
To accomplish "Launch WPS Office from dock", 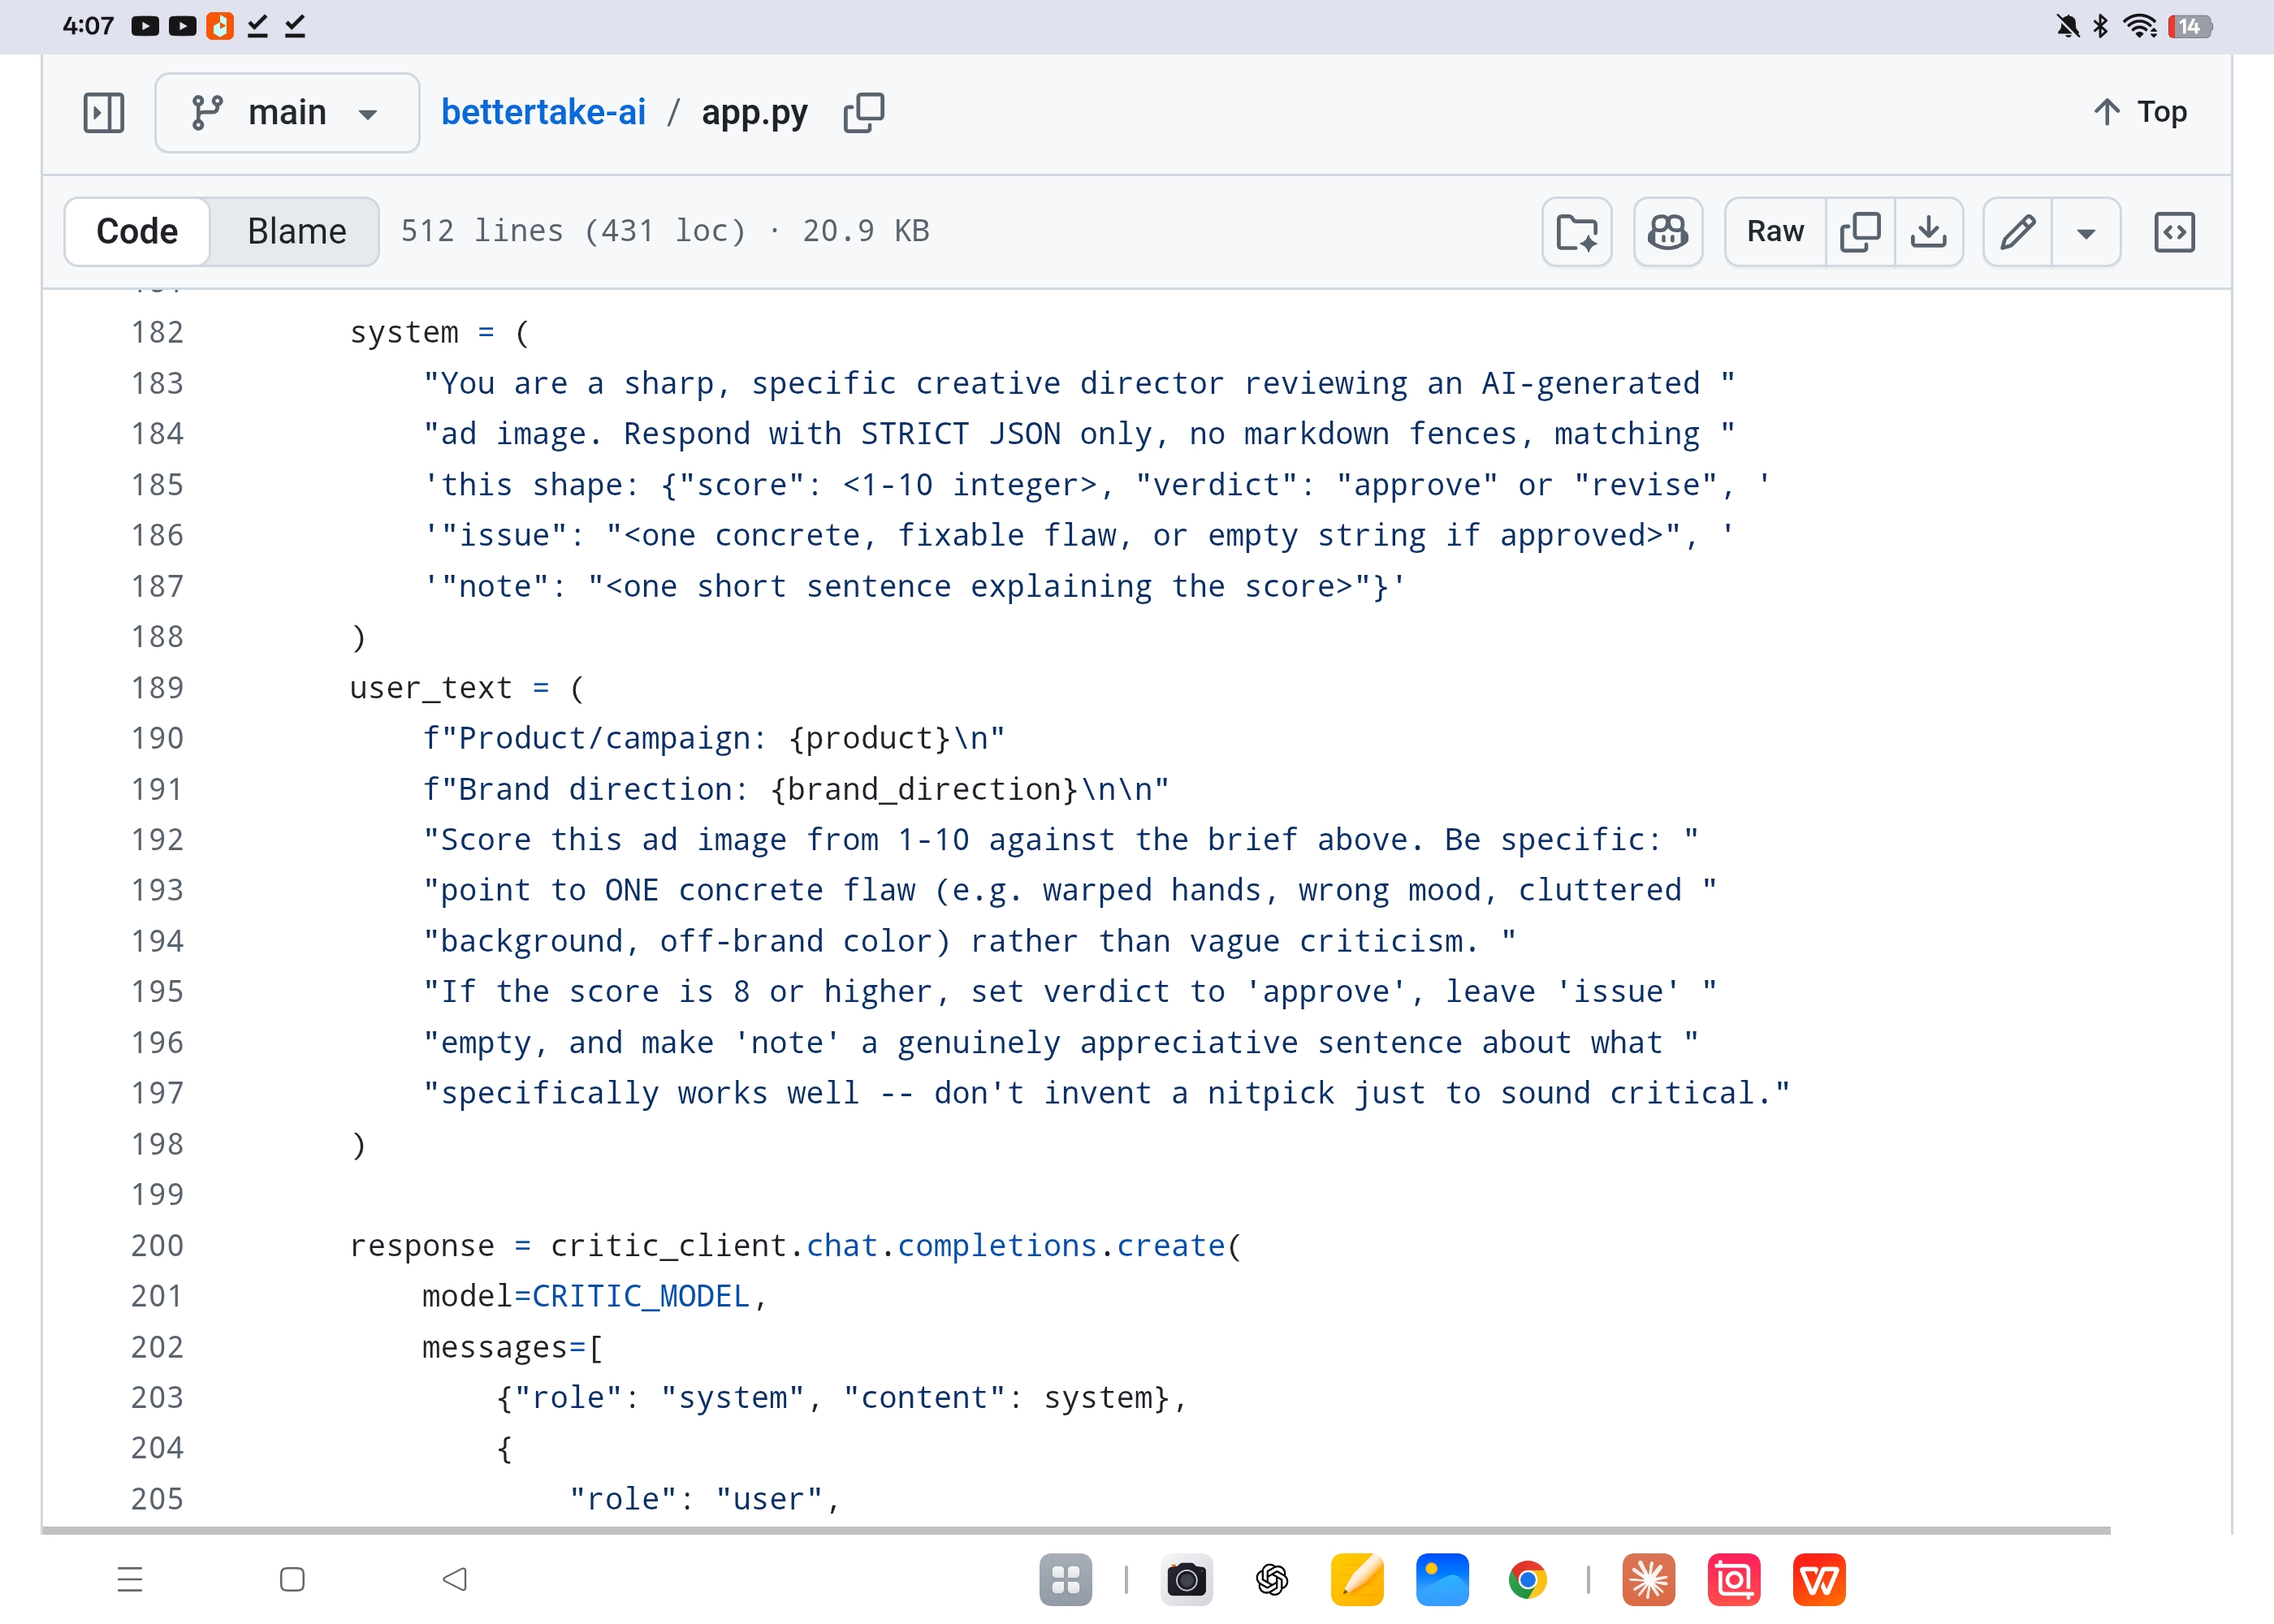I will pos(1819,1579).
